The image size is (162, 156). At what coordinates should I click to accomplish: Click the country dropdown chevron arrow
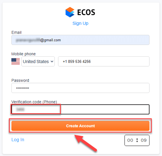[52, 61]
